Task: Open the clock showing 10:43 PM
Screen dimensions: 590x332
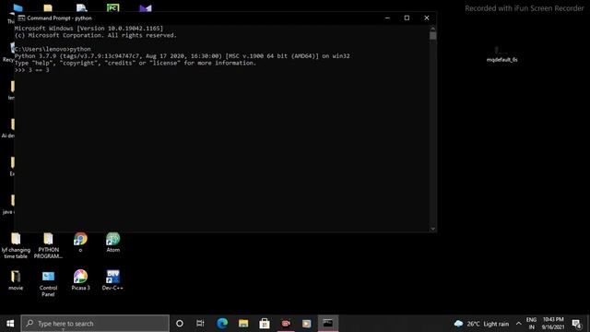Action: pyautogui.click(x=553, y=324)
